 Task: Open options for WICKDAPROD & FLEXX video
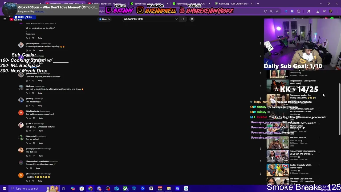tap(319, 109)
